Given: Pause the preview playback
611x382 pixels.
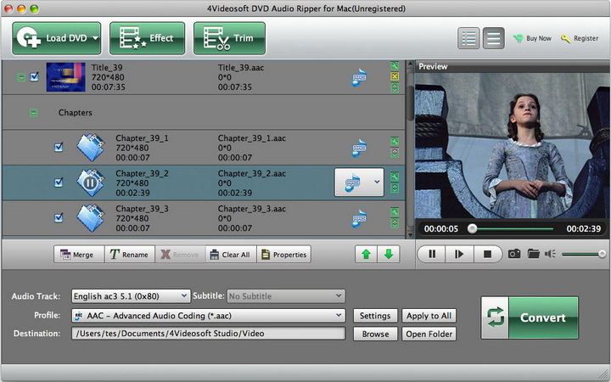Looking at the screenshot, I should (432, 253).
